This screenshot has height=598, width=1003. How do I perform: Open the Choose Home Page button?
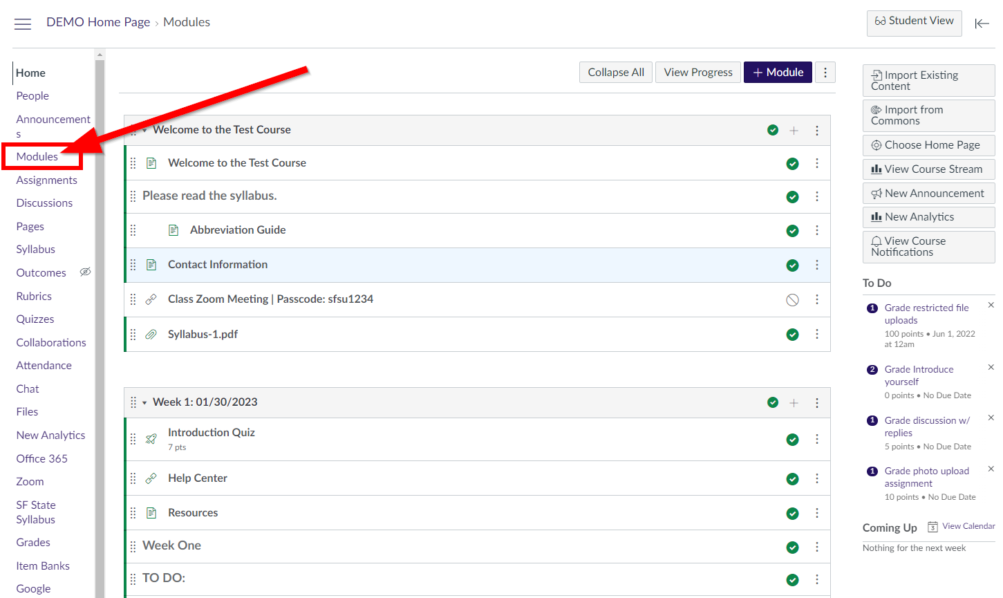point(928,145)
